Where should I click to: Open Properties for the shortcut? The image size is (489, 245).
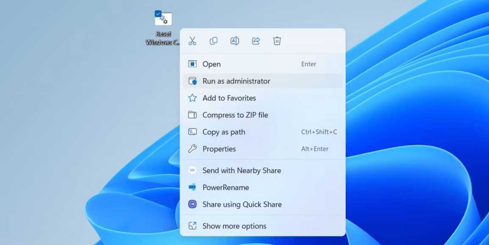[219, 149]
